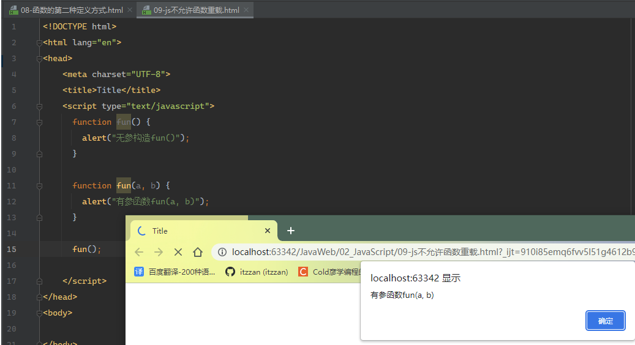Click the HTML file icon on the 08 tab
Image resolution: width=635 pixels, height=345 pixels.
pyautogui.click(x=13, y=10)
